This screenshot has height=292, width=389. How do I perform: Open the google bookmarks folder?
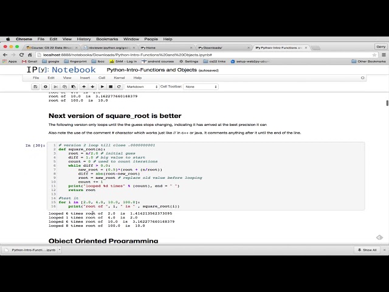[51, 61]
